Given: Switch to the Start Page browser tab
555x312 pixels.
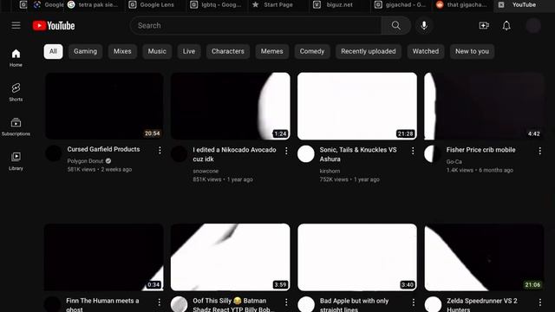Looking at the screenshot, I should pyautogui.click(x=278, y=5).
